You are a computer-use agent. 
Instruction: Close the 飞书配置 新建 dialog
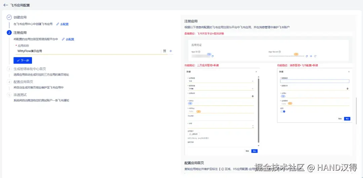pos(349,72)
